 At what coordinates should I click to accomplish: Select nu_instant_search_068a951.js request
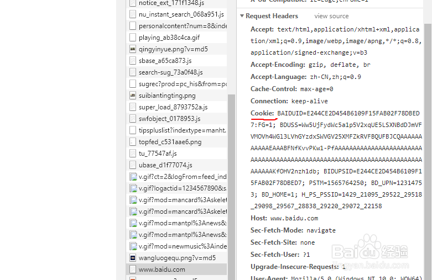click(176, 14)
